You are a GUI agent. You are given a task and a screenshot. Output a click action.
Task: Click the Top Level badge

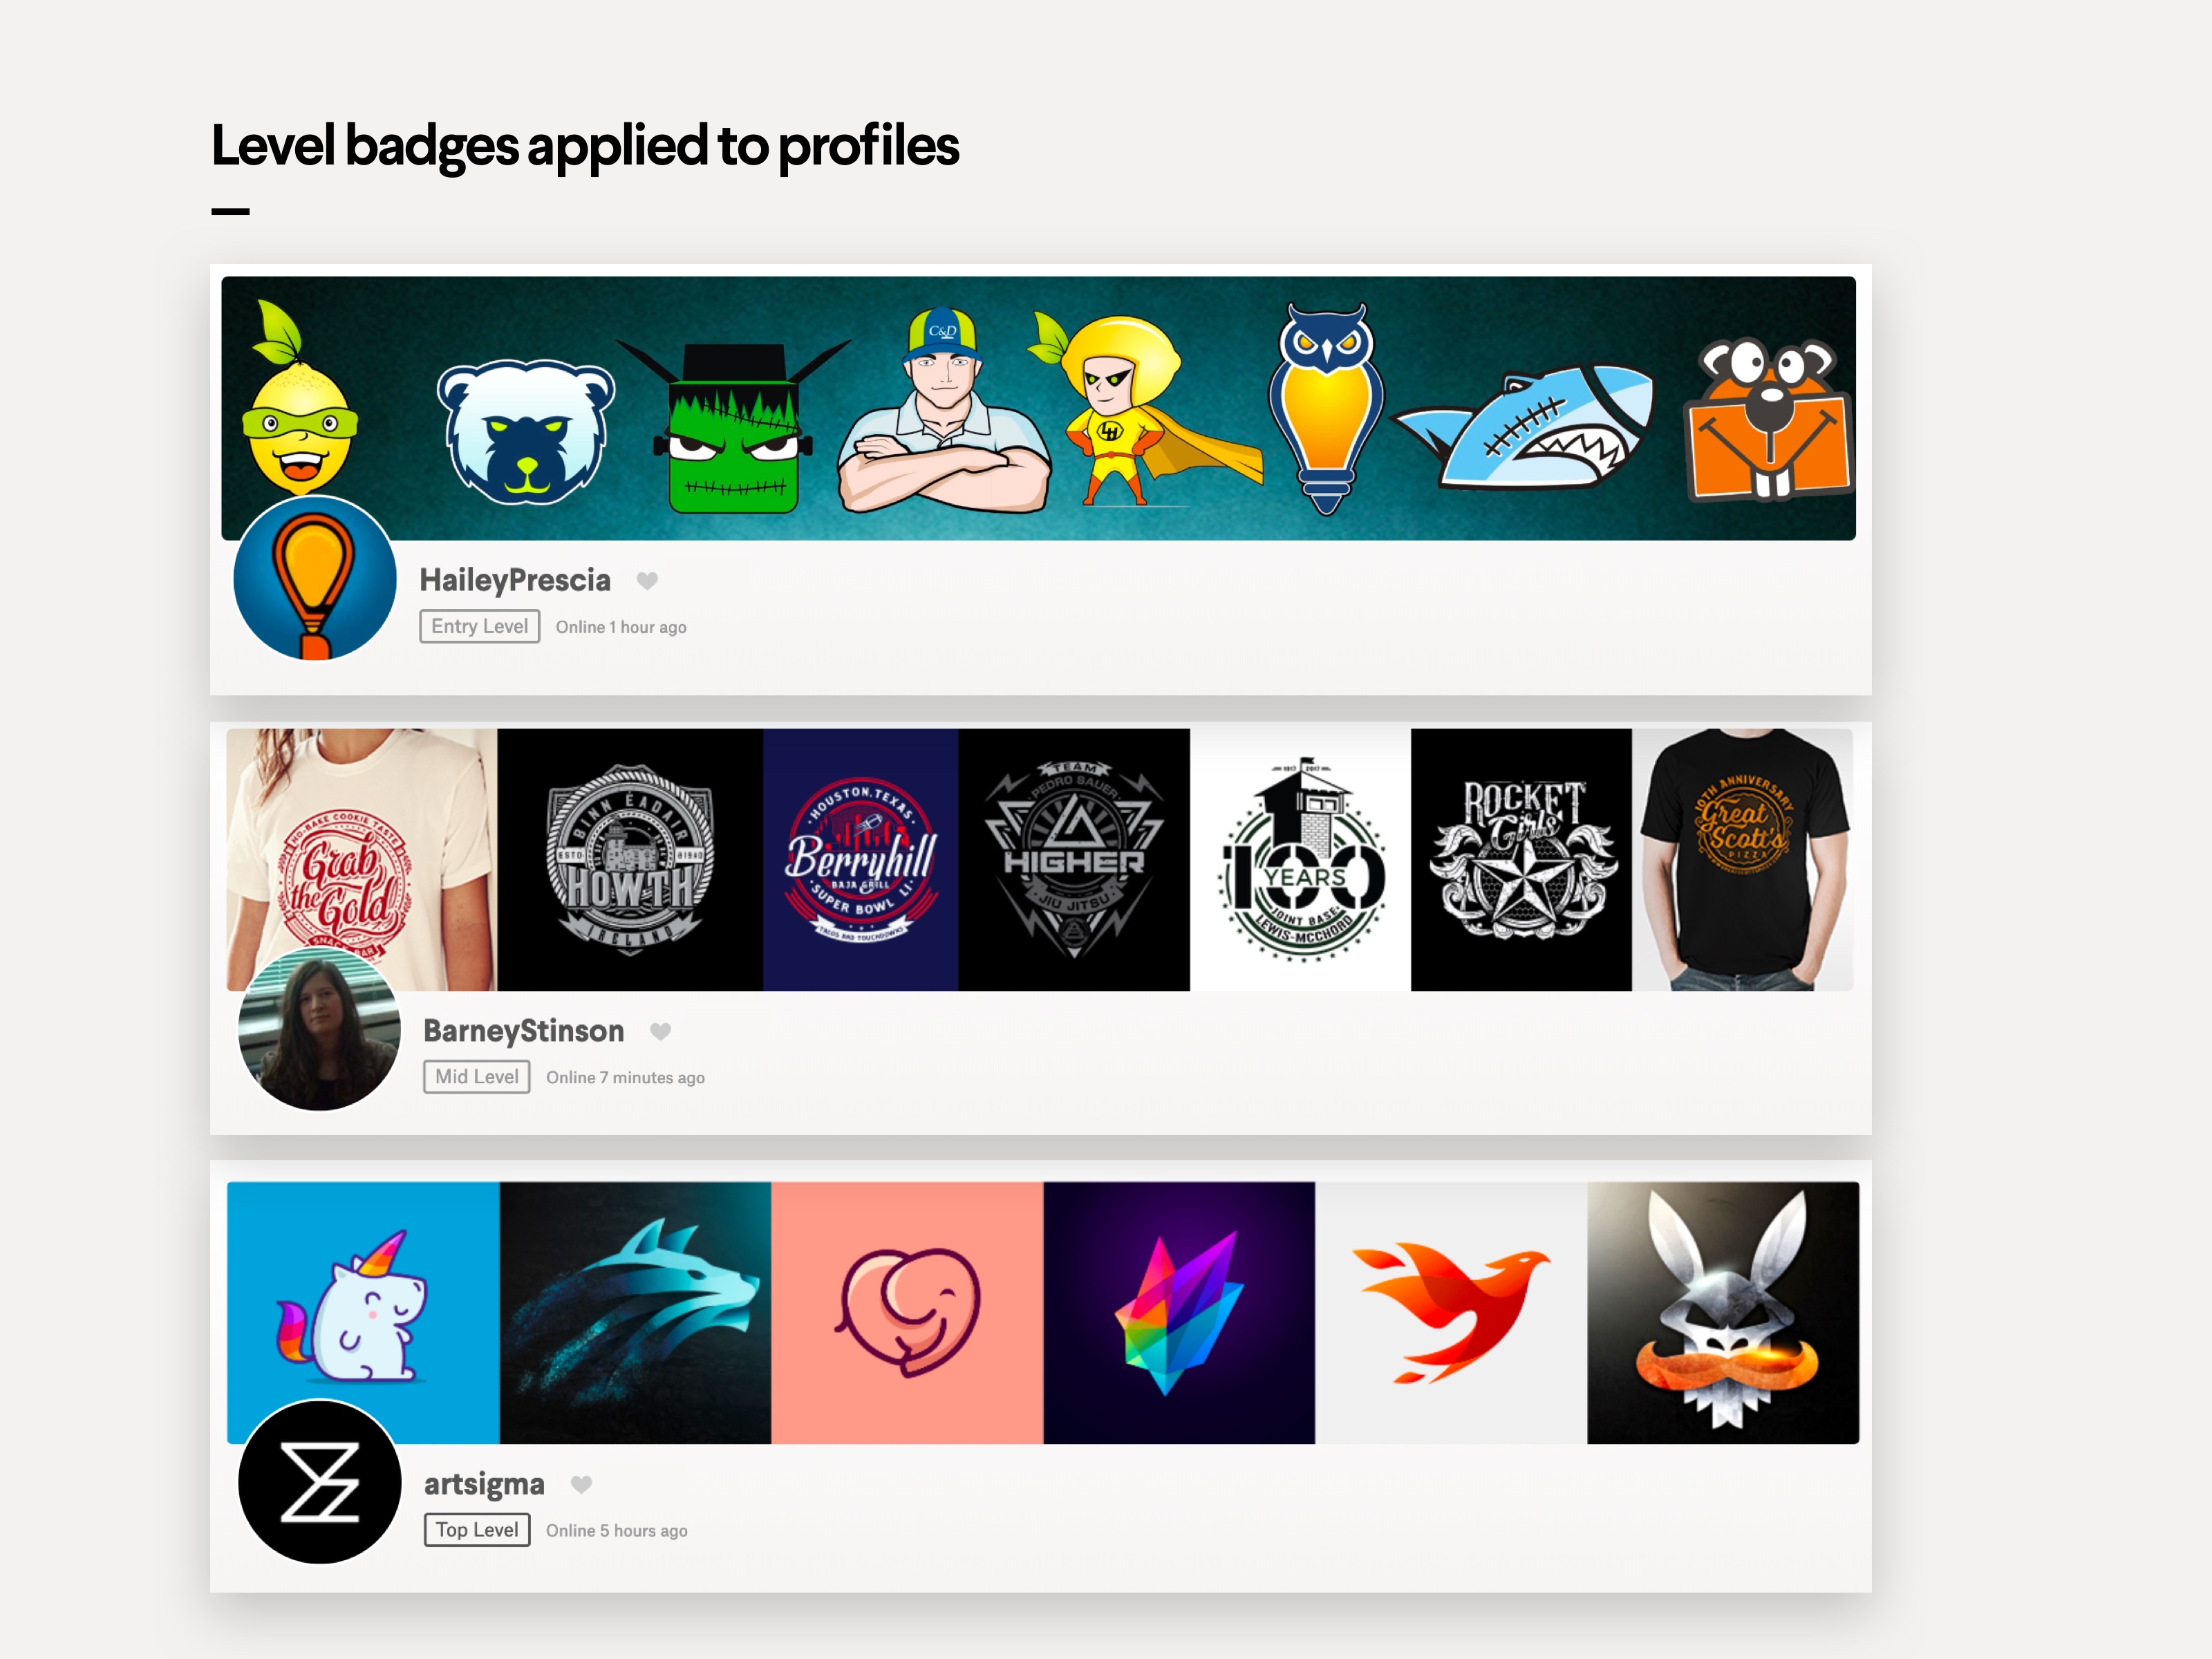(x=476, y=1530)
